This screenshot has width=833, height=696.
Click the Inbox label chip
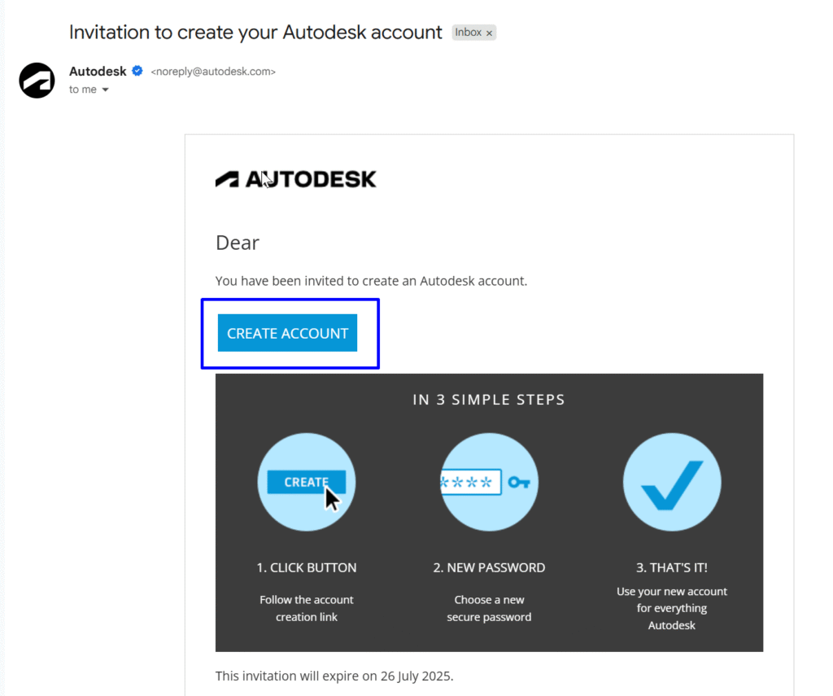click(x=469, y=33)
